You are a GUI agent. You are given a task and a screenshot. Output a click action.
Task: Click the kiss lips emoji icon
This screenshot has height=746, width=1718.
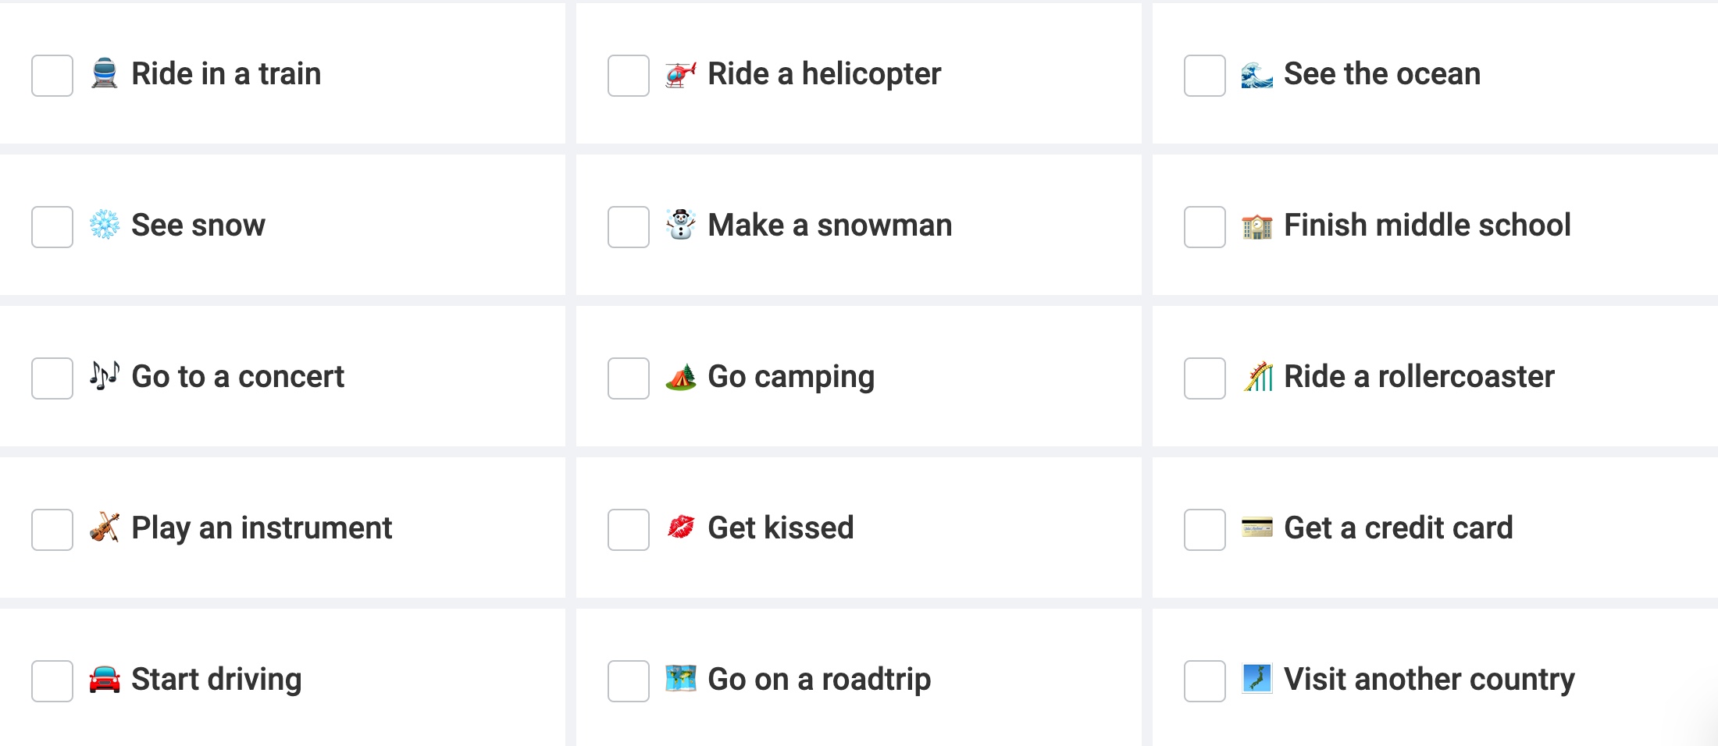pos(680,528)
